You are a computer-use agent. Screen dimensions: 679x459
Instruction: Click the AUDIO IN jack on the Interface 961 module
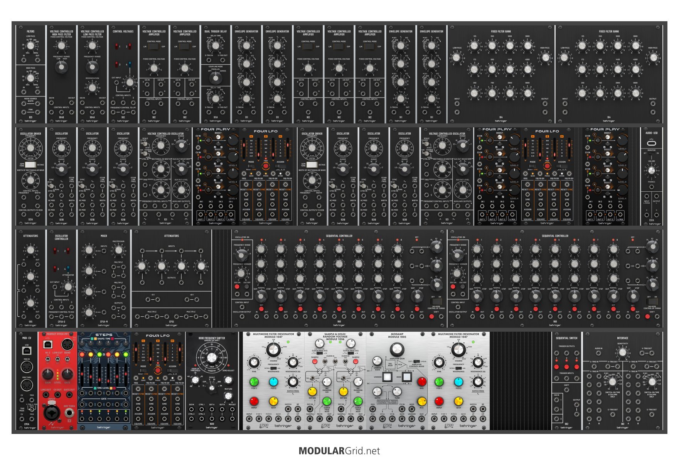coord(598,354)
